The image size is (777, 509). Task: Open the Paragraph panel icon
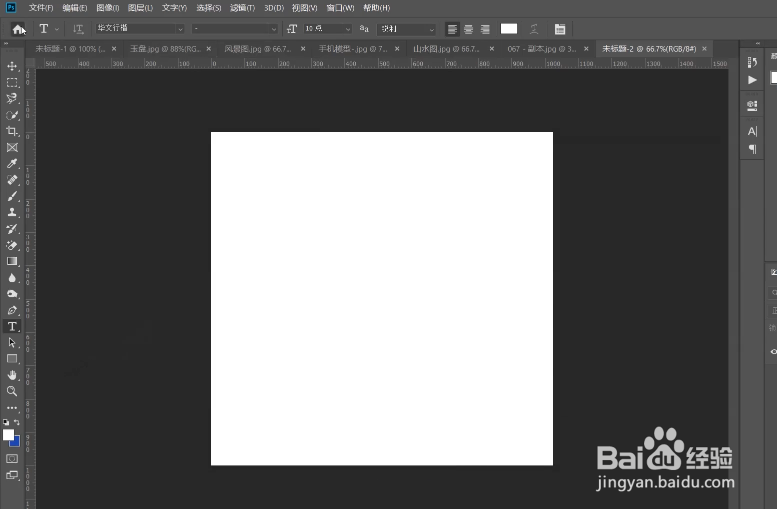tap(752, 149)
